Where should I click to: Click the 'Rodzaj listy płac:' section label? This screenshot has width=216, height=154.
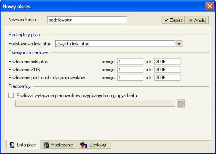(25, 35)
